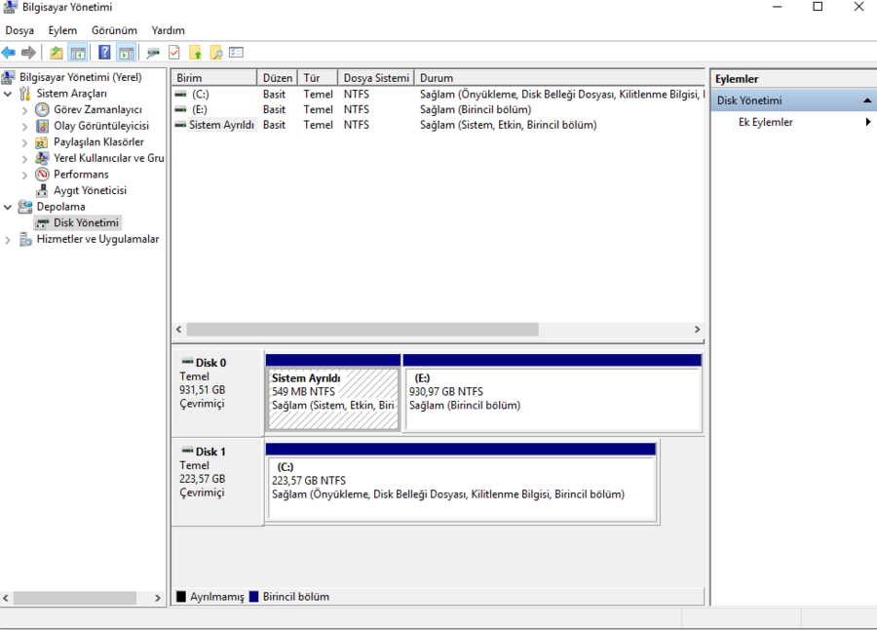Click the blue Help question mark icon

[104, 53]
